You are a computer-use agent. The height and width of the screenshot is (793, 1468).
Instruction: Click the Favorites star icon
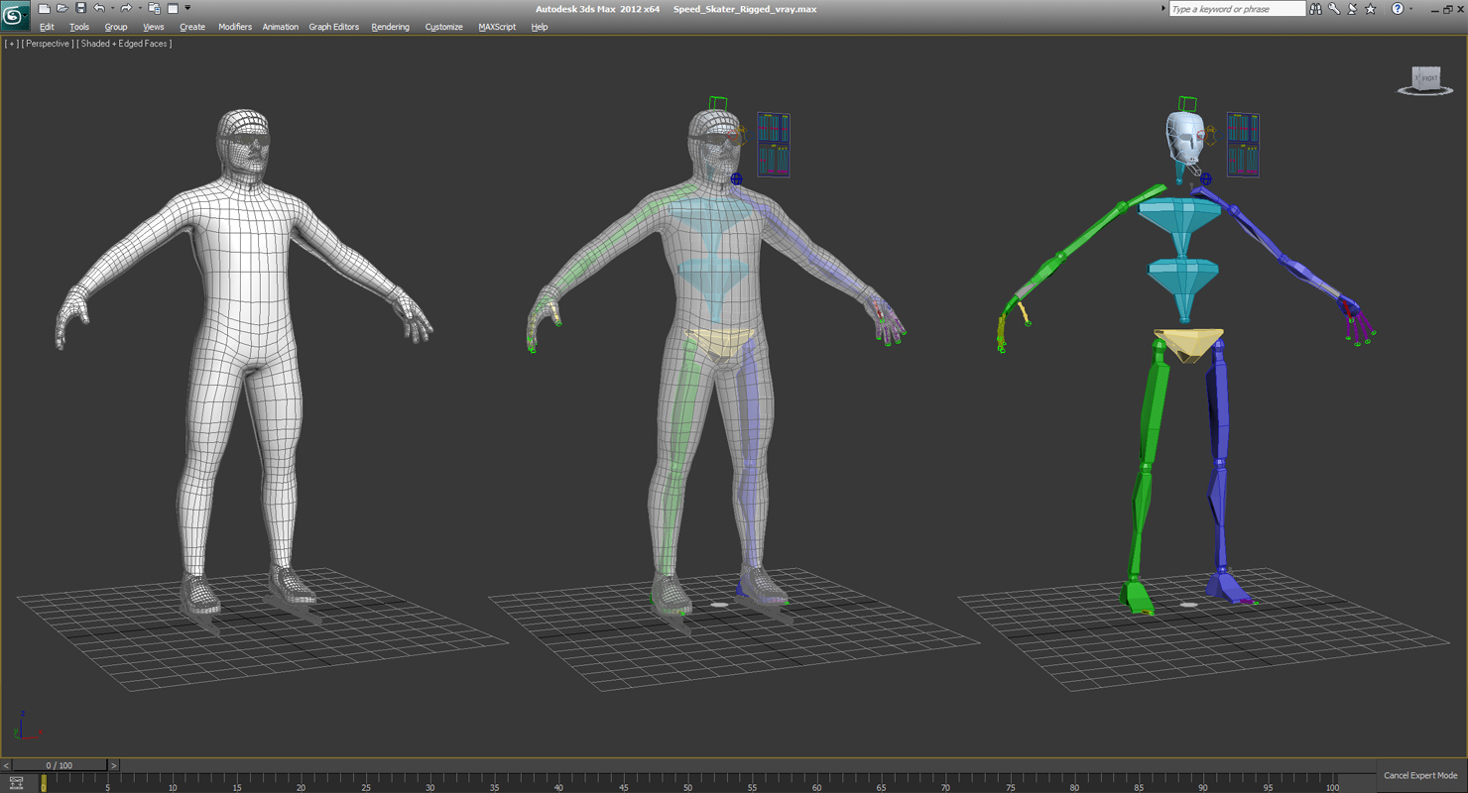pyautogui.click(x=1371, y=9)
